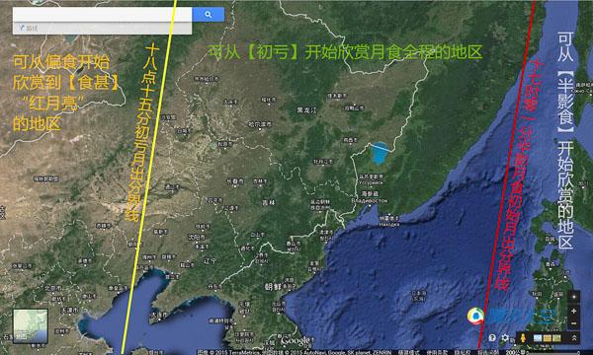This screenshot has width=593, height=355.
Task: Open the directions link under the search box
Action: click(x=29, y=28)
